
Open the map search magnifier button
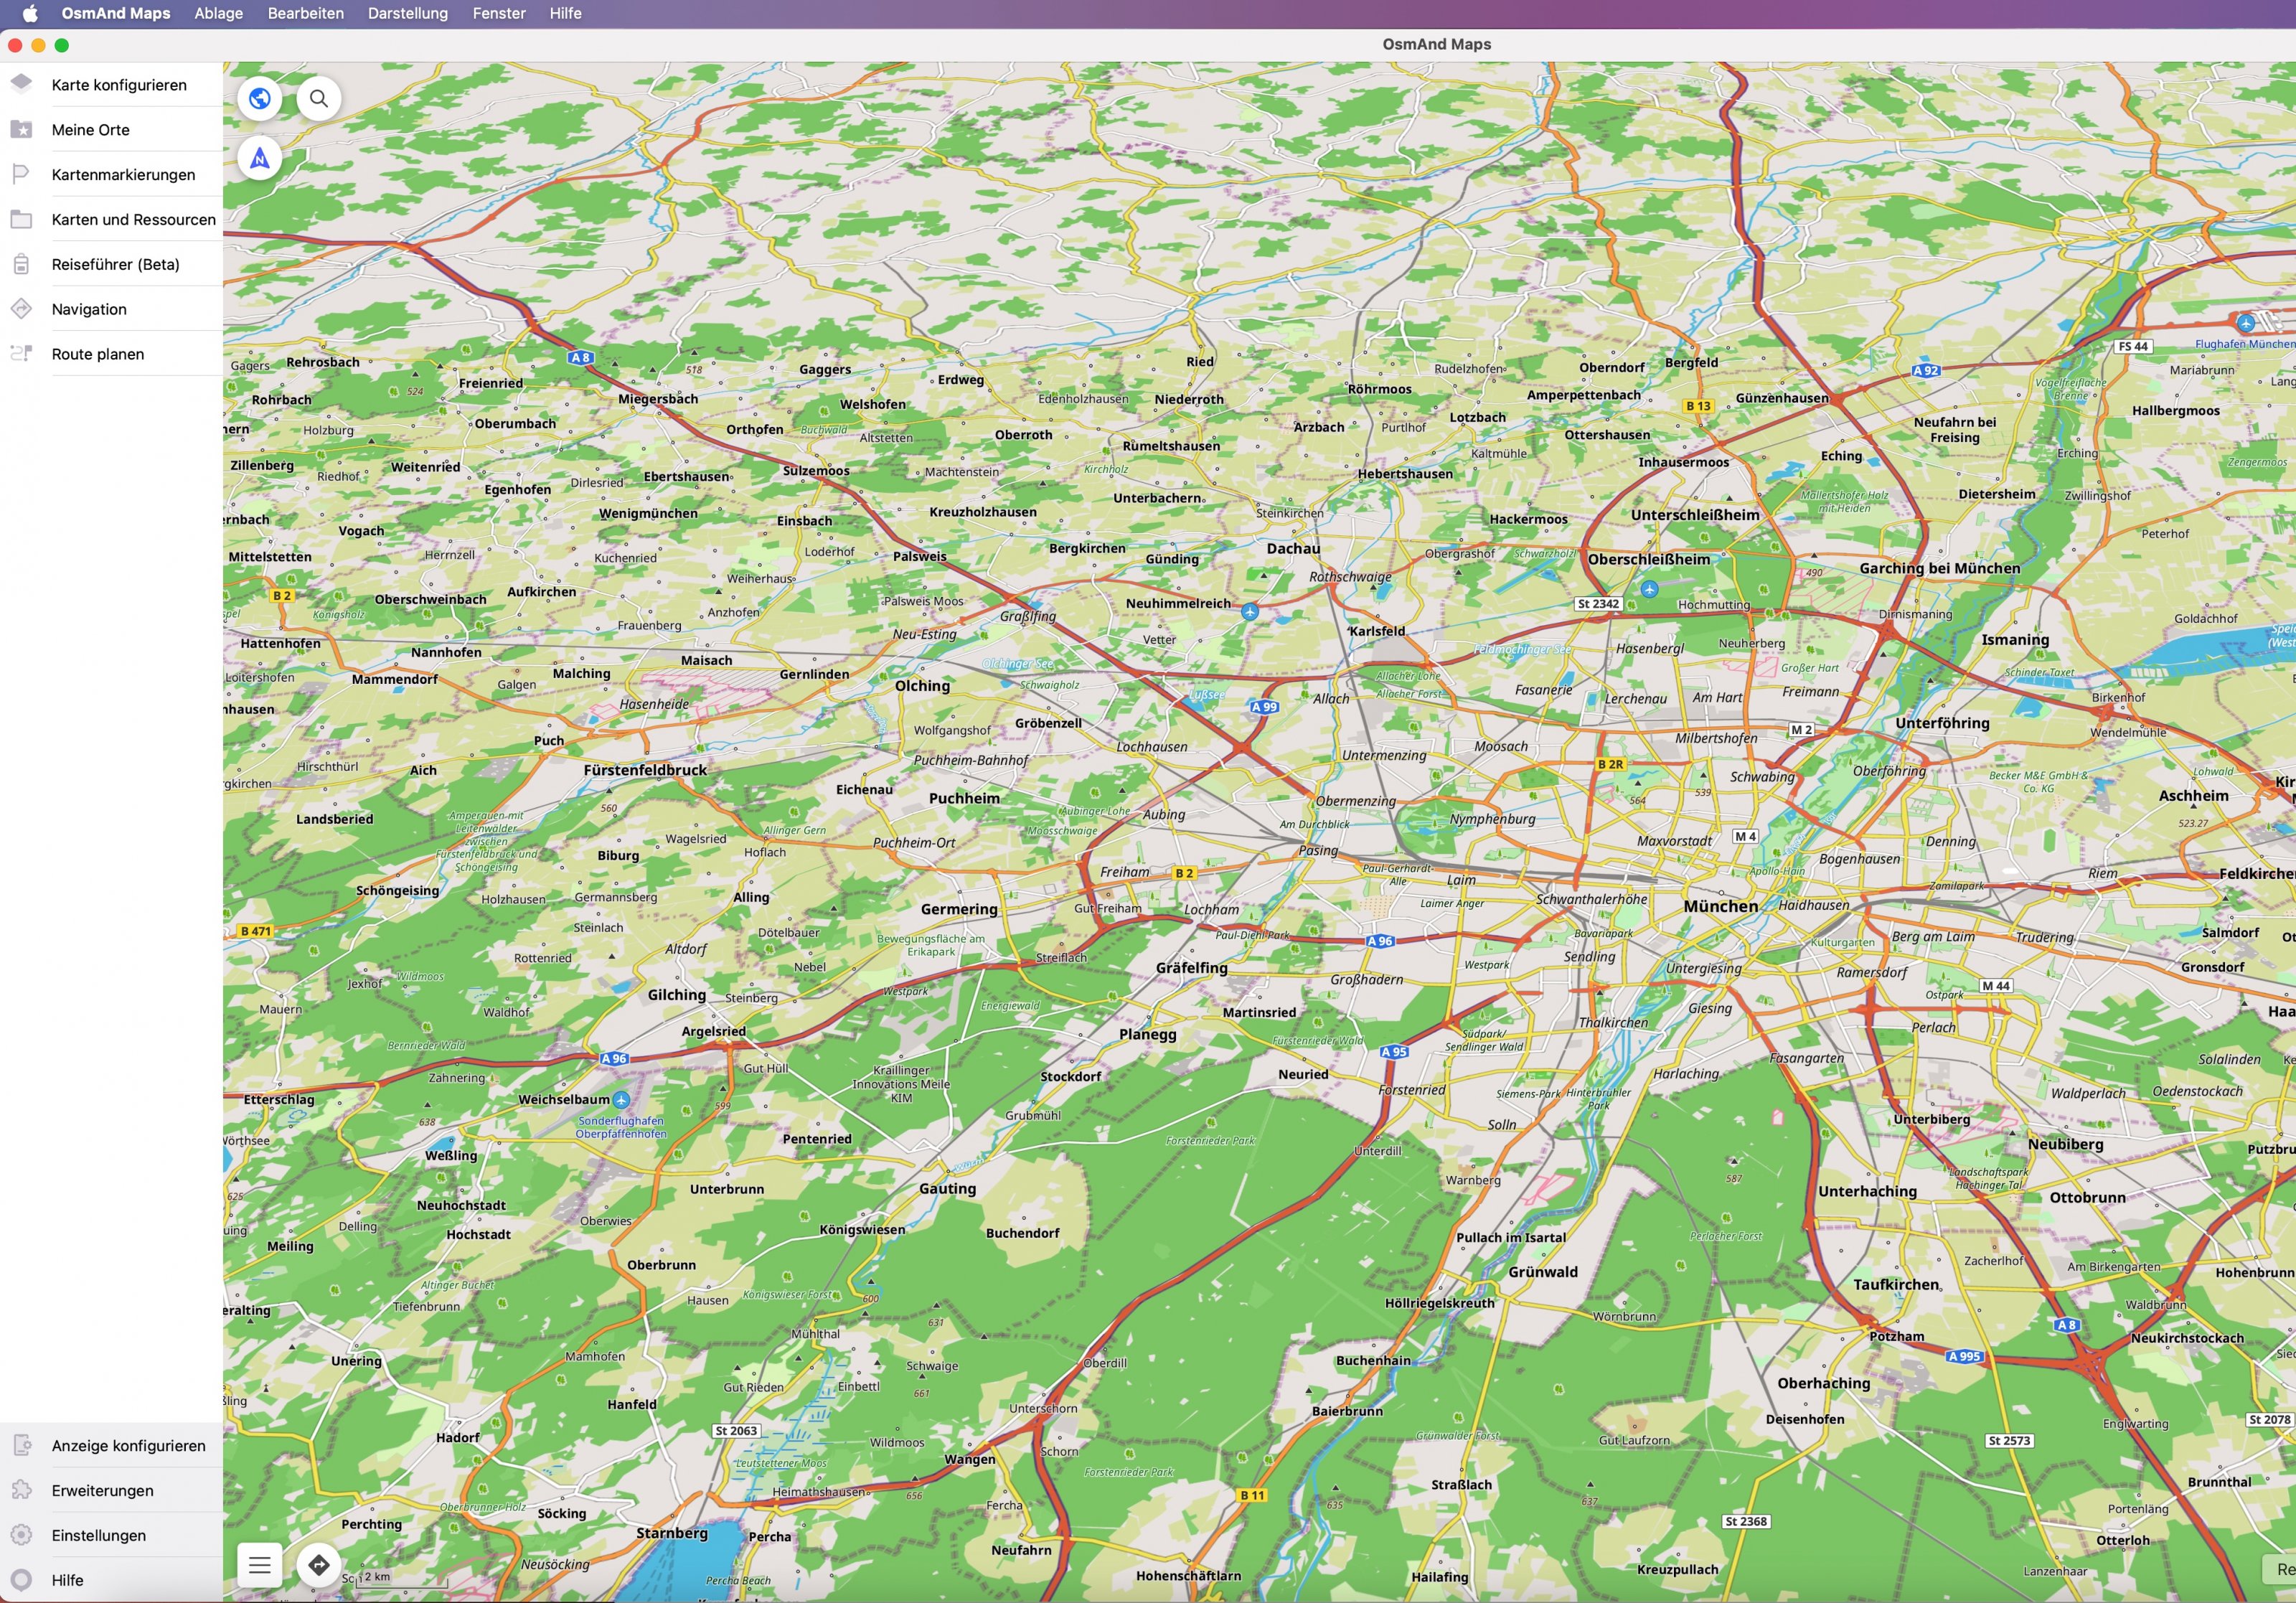pyautogui.click(x=319, y=98)
